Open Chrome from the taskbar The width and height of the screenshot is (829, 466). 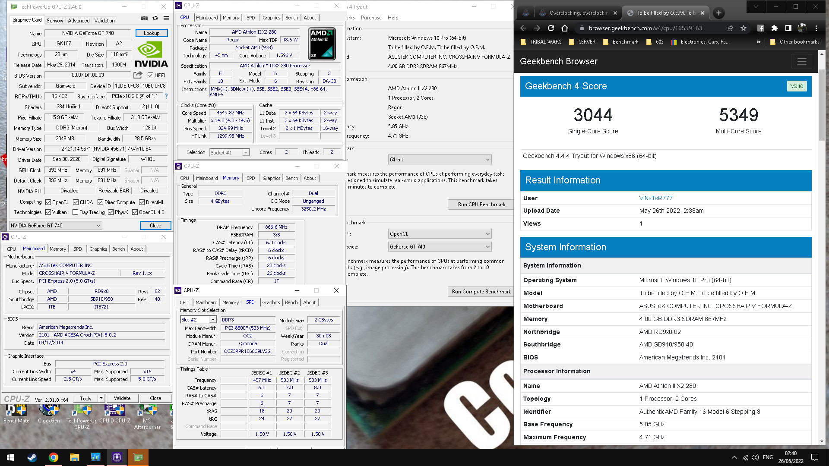tap(54, 457)
